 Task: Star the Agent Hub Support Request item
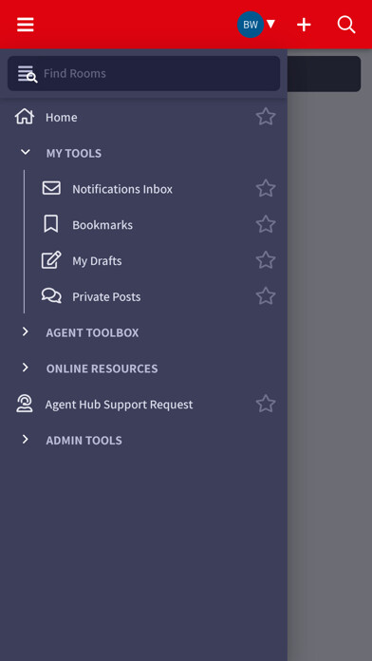pos(266,404)
